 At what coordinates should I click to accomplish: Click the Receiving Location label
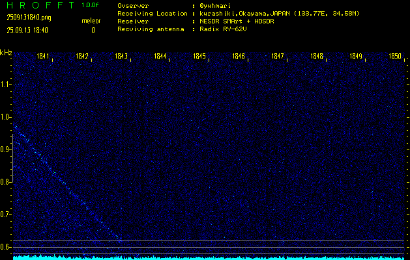point(153,14)
